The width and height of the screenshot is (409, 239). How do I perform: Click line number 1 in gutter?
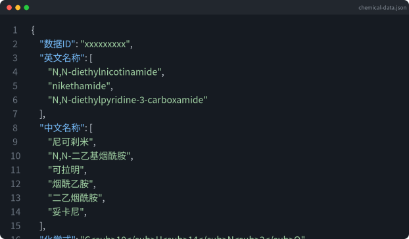click(x=15, y=30)
